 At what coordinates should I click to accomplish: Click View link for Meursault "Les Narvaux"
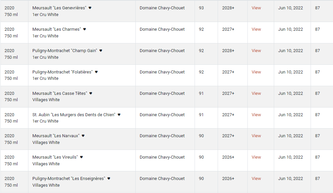256,136
